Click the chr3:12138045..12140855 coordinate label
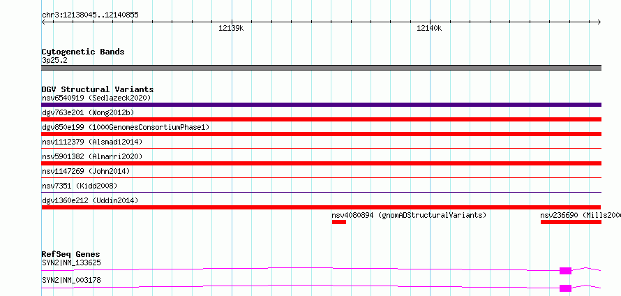The height and width of the screenshot is (296, 621). coord(90,15)
